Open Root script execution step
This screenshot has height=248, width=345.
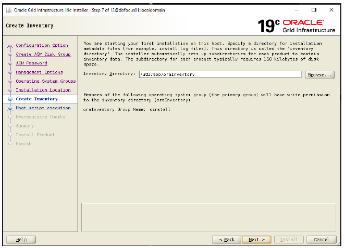coord(43,108)
